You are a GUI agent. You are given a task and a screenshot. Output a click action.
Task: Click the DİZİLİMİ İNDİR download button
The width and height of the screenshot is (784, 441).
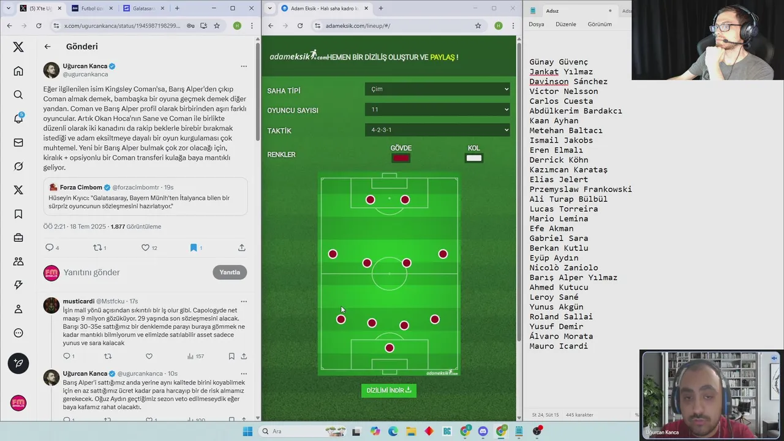389,390
